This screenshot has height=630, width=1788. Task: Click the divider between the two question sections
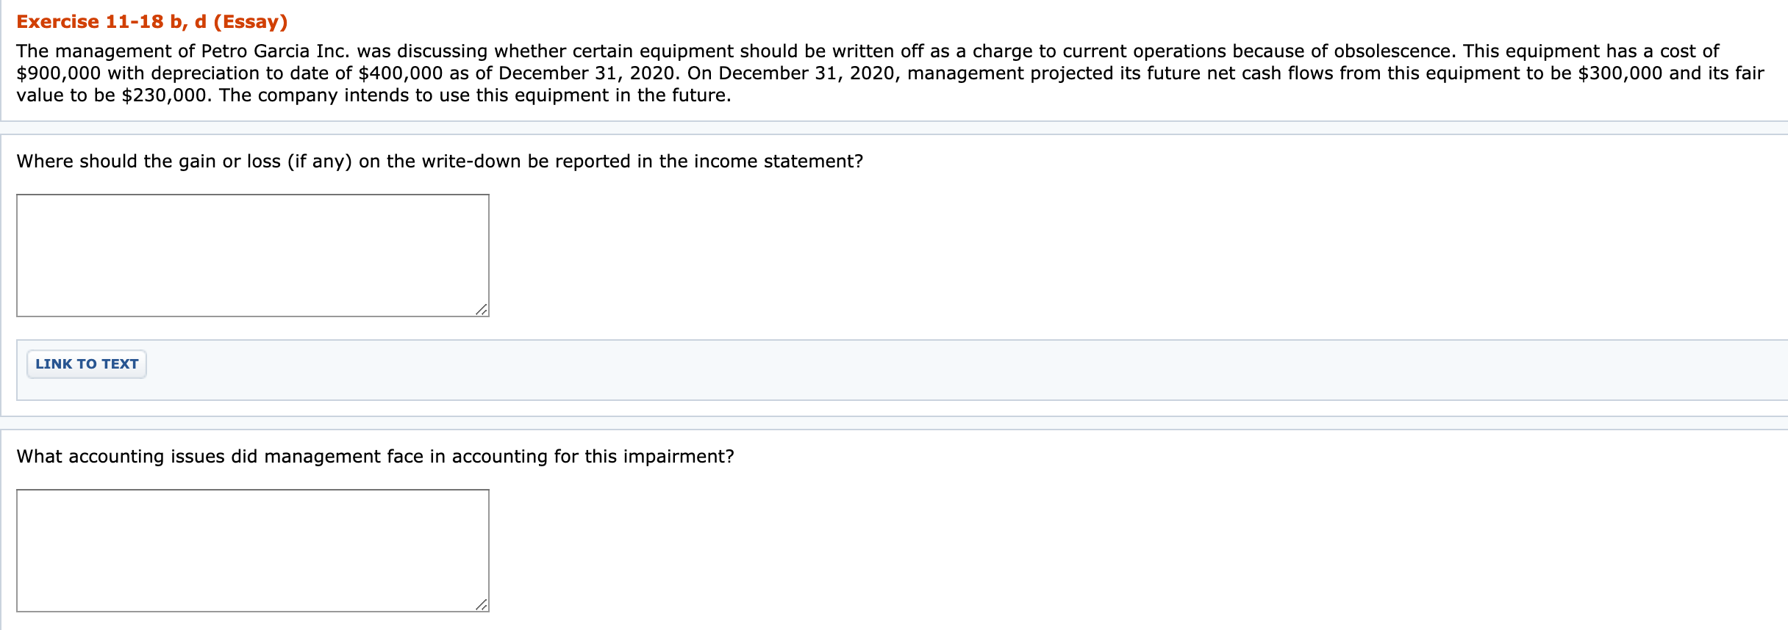point(882,424)
